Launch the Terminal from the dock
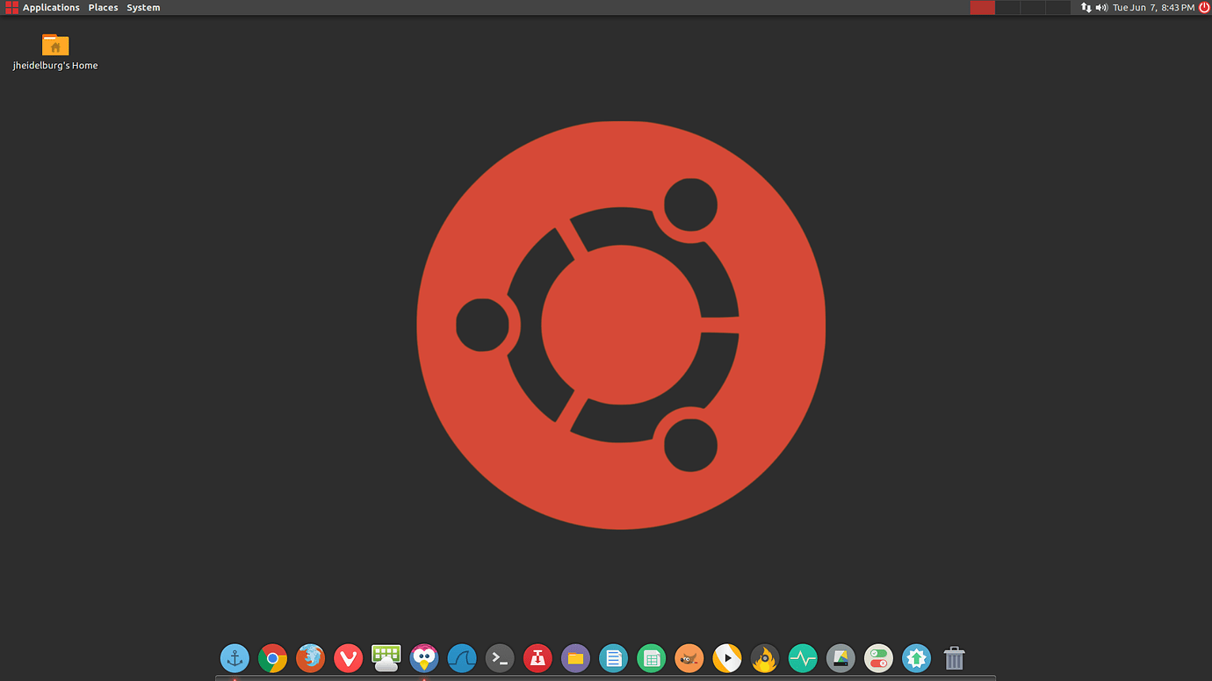Viewport: 1212px width, 681px height. tap(500, 657)
